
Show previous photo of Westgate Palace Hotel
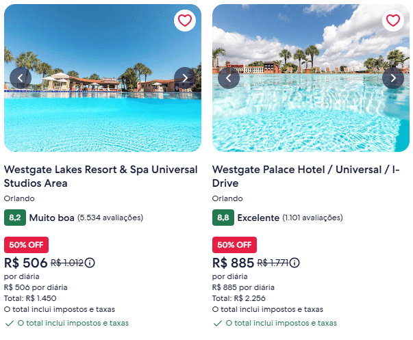(229, 78)
